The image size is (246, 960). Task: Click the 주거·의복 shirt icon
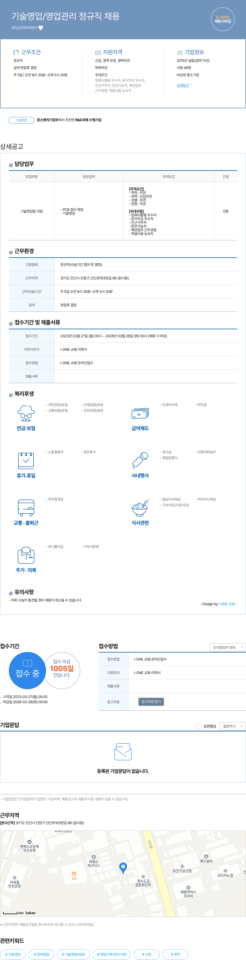(26, 555)
